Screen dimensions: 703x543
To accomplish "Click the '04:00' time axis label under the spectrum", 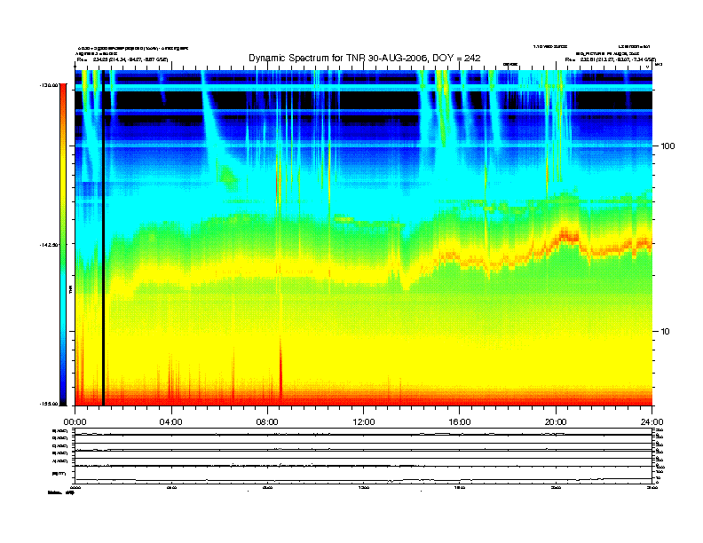I will [171, 422].
